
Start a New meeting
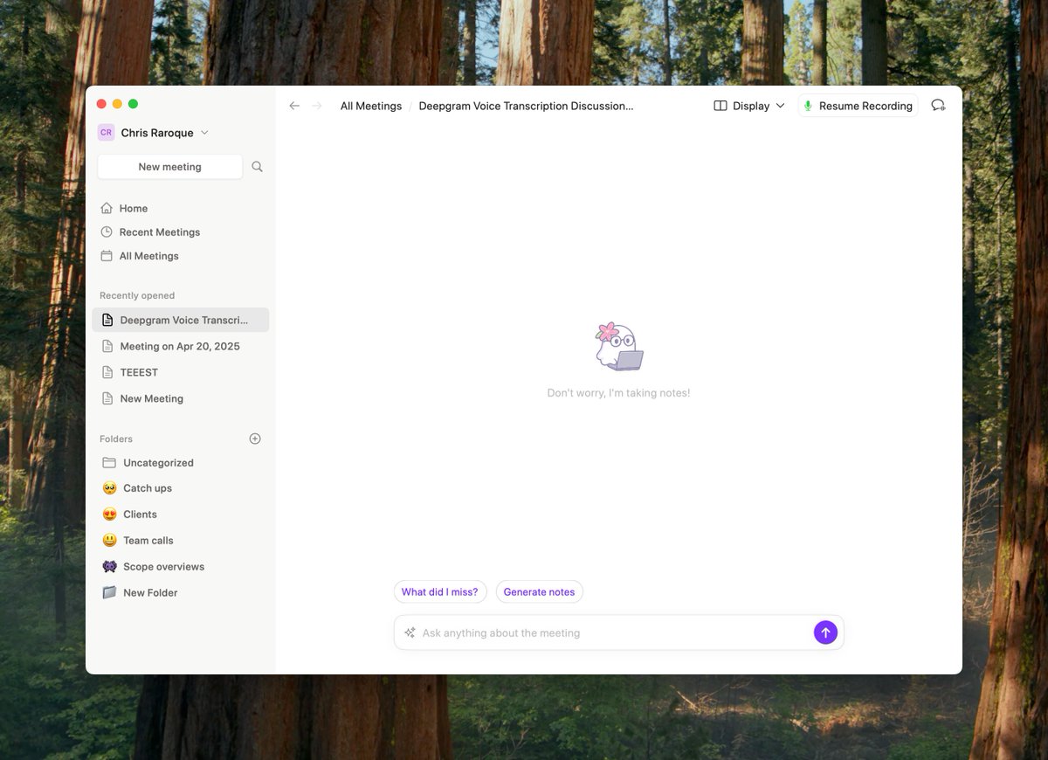click(x=169, y=167)
